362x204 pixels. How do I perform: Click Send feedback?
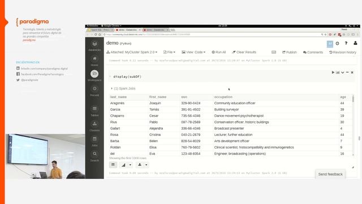click(x=330, y=174)
